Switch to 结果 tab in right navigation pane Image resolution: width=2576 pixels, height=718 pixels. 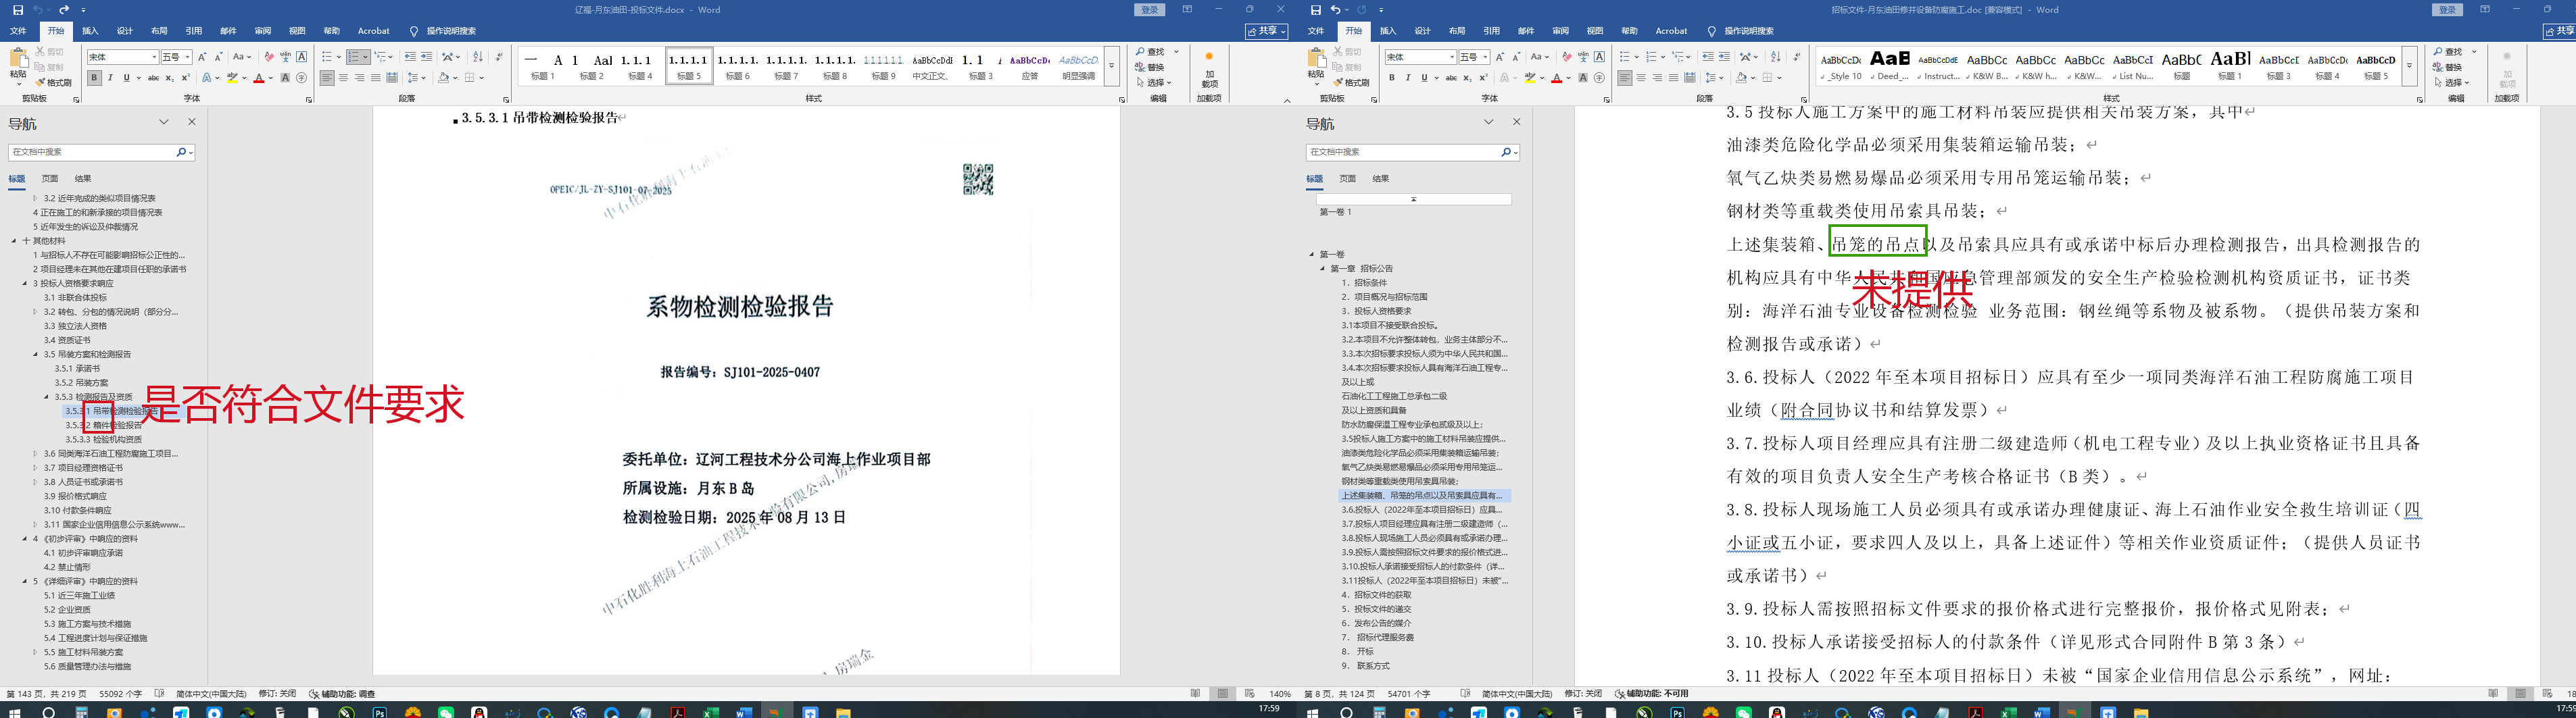[x=1381, y=179]
